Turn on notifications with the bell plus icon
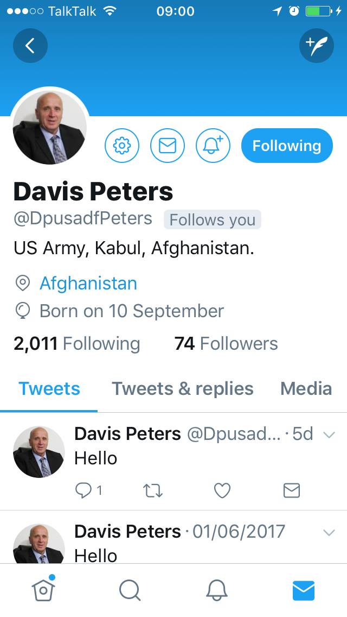This screenshot has width=347, height=617. 213,146
